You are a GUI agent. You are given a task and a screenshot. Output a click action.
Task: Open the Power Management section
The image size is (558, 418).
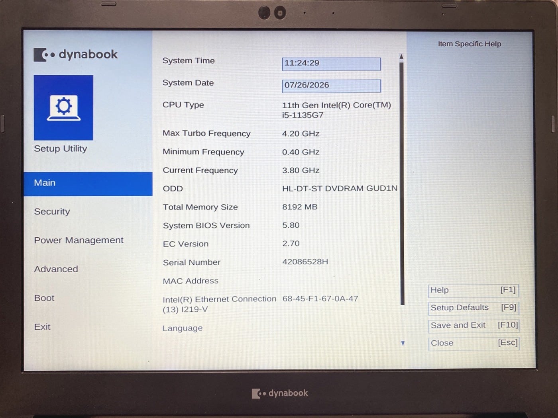(79, 240)
